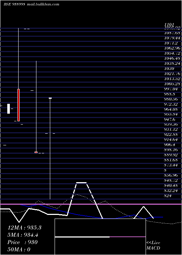Click the mail.bullkhan.com text in header

[43, 4]
